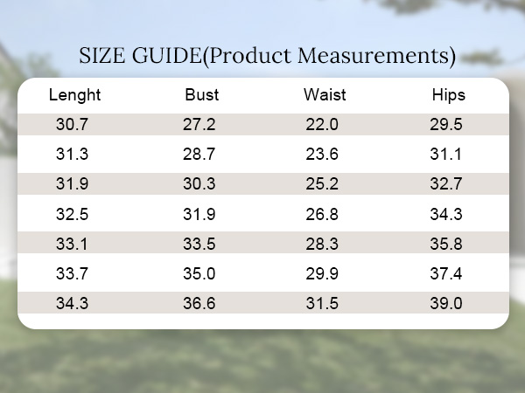Click the 26.8 waist cell

(322, 214)
